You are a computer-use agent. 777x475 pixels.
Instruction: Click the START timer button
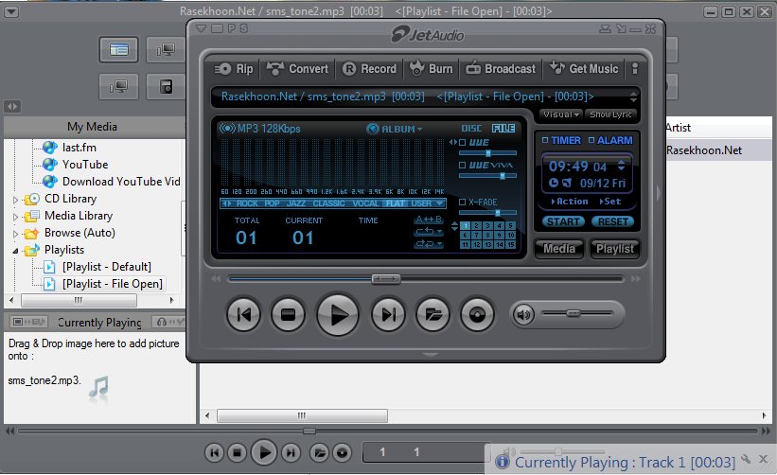[x=563, y=221]
